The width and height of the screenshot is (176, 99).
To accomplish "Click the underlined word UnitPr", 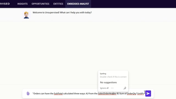I will (141, 94).
